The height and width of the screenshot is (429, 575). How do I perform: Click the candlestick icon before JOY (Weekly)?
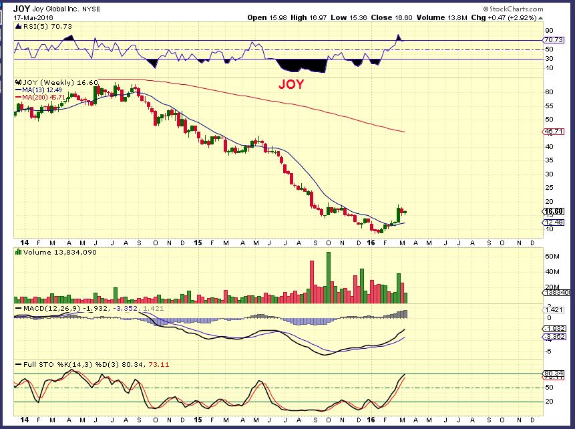19,83
